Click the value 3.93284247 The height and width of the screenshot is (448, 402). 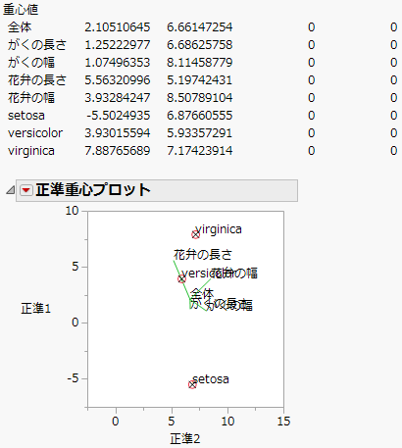click(118, 98)
